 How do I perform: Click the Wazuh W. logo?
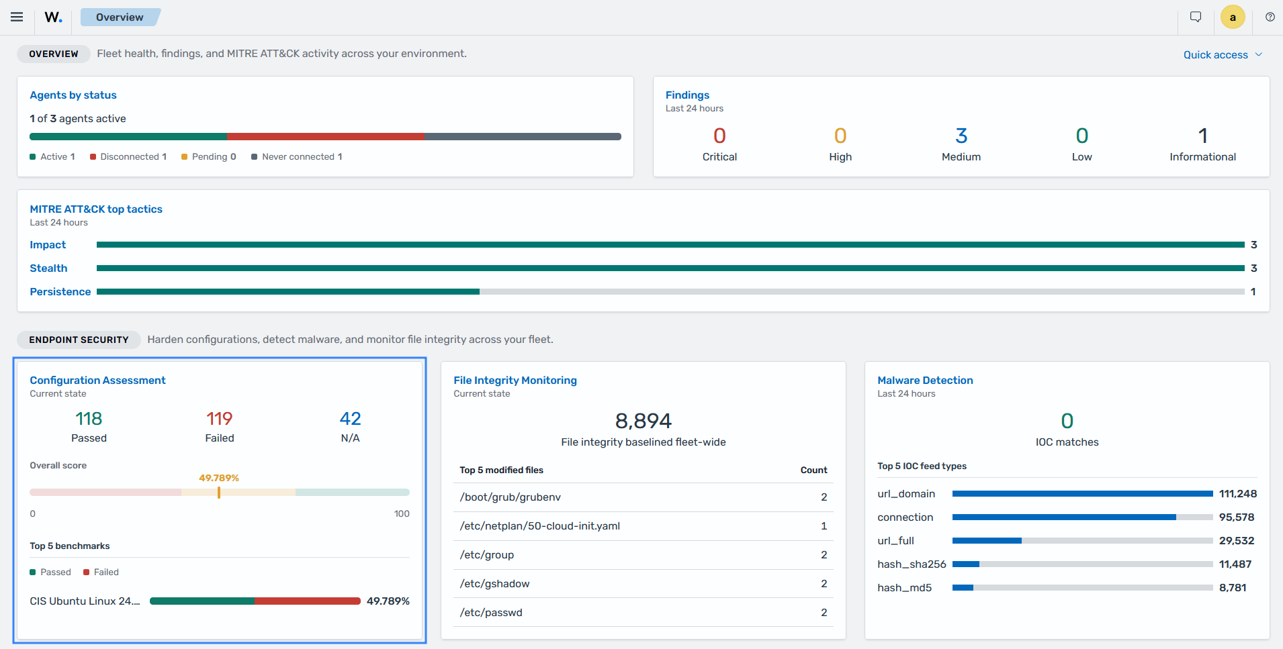coord(54,17)
